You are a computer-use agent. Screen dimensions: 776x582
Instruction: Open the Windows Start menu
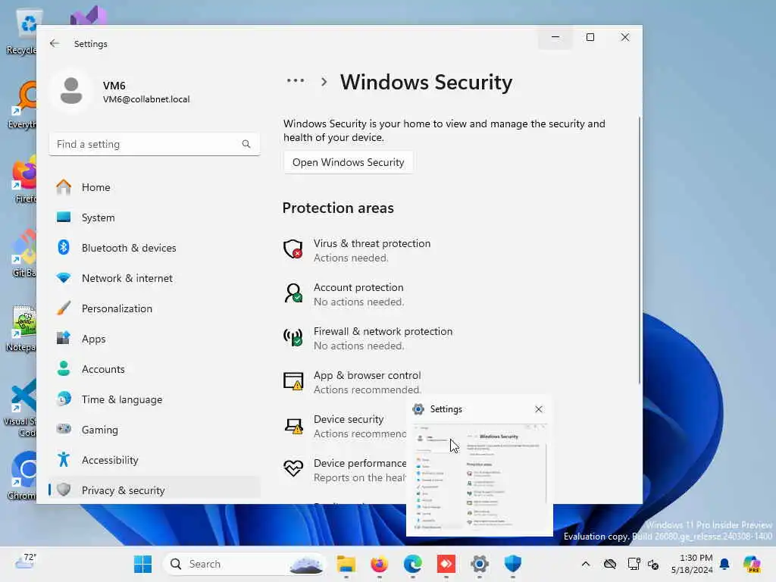[143, 564]
